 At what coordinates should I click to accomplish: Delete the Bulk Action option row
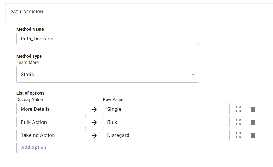(253, 122)
